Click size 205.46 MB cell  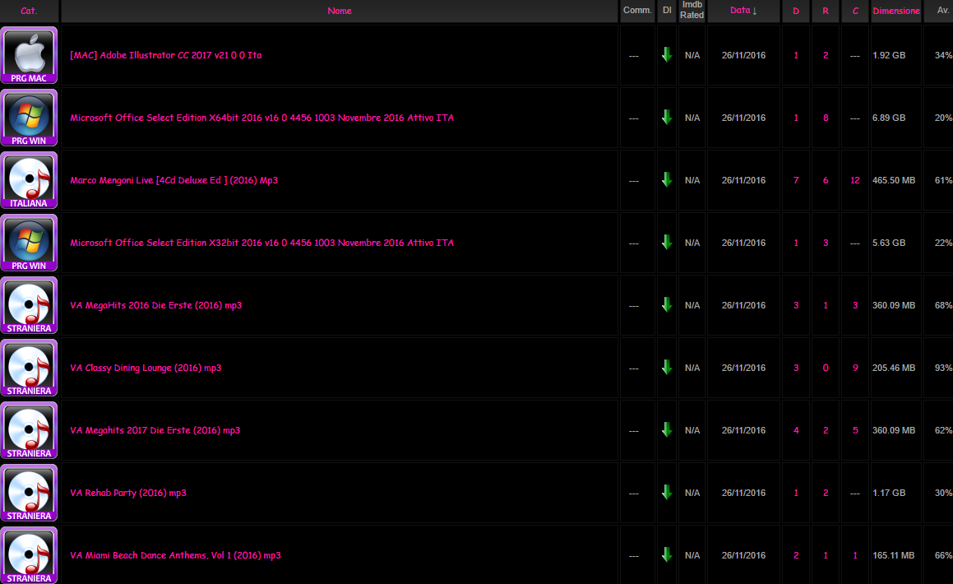coord(894,368)
